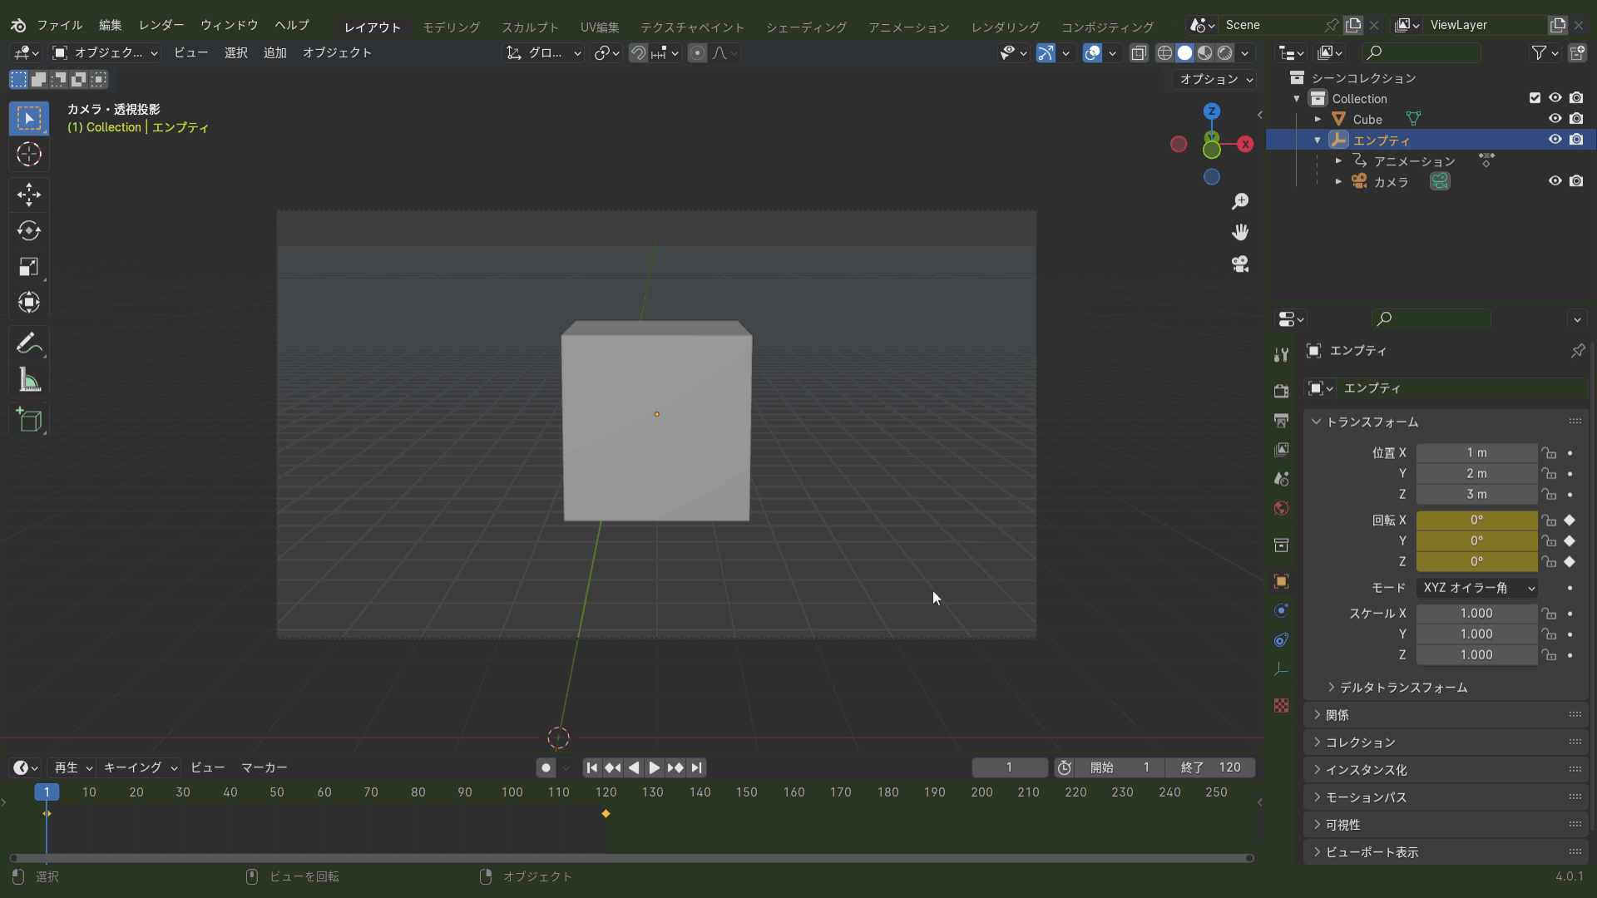Expand the Cube tree item
The height and width of the screenshot is (898, 1597).
[1318, 120]
